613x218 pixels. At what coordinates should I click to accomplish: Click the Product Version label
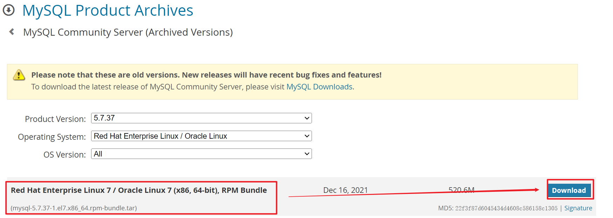click(x=55, y=119)
